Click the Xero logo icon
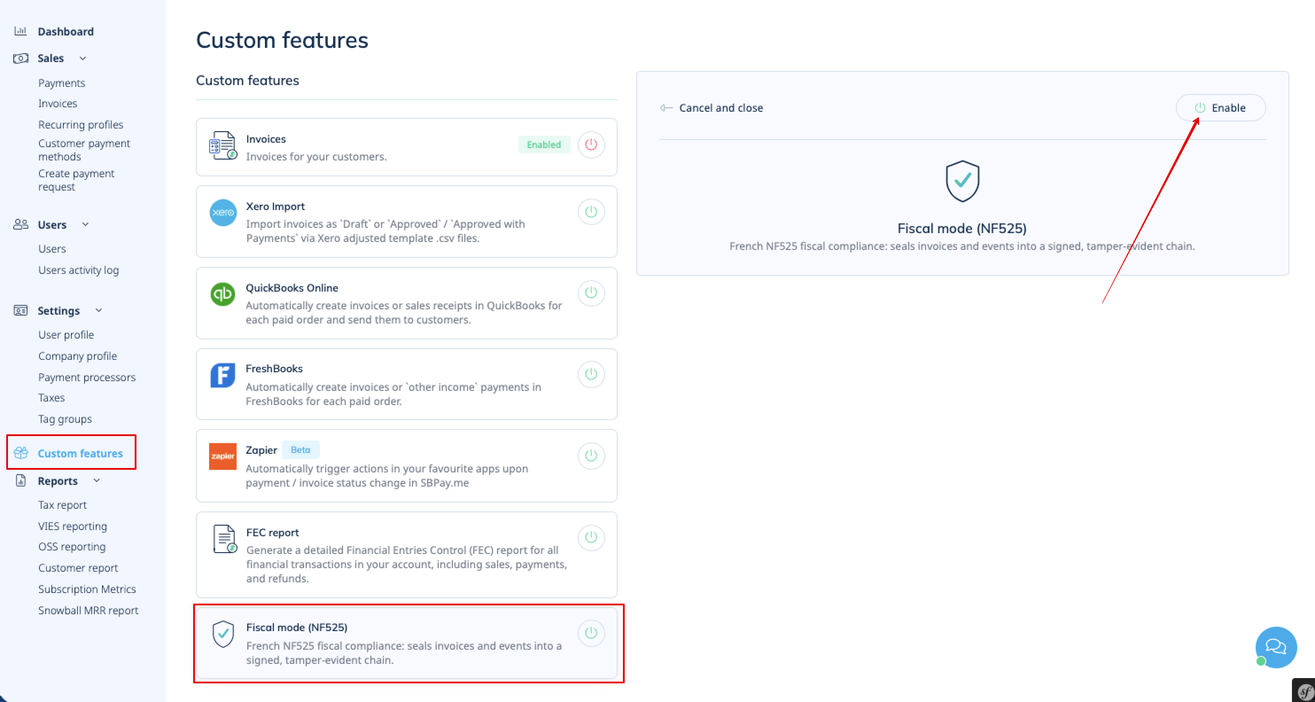Viewport: 1315px width, 702px height. click(223, 212)
